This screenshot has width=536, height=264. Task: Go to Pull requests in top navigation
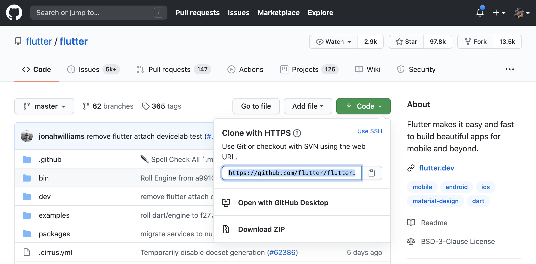pyautogui.click(x=197, y=13)
